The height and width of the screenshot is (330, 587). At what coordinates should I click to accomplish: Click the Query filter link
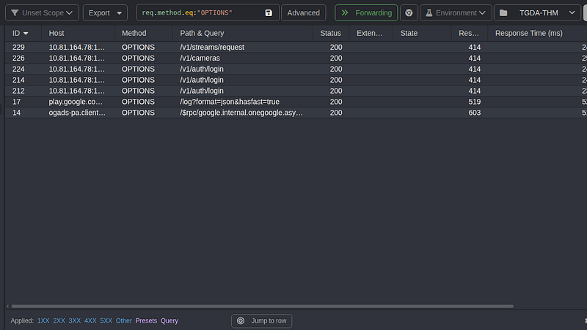pos(169,320)
